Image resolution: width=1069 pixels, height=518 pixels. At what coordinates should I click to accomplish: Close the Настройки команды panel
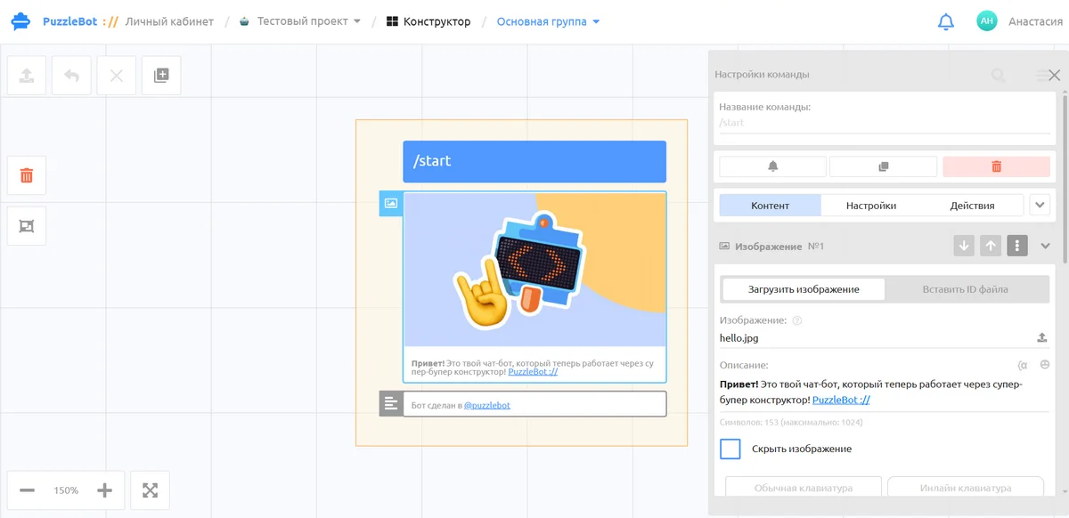coord(1055,76)
